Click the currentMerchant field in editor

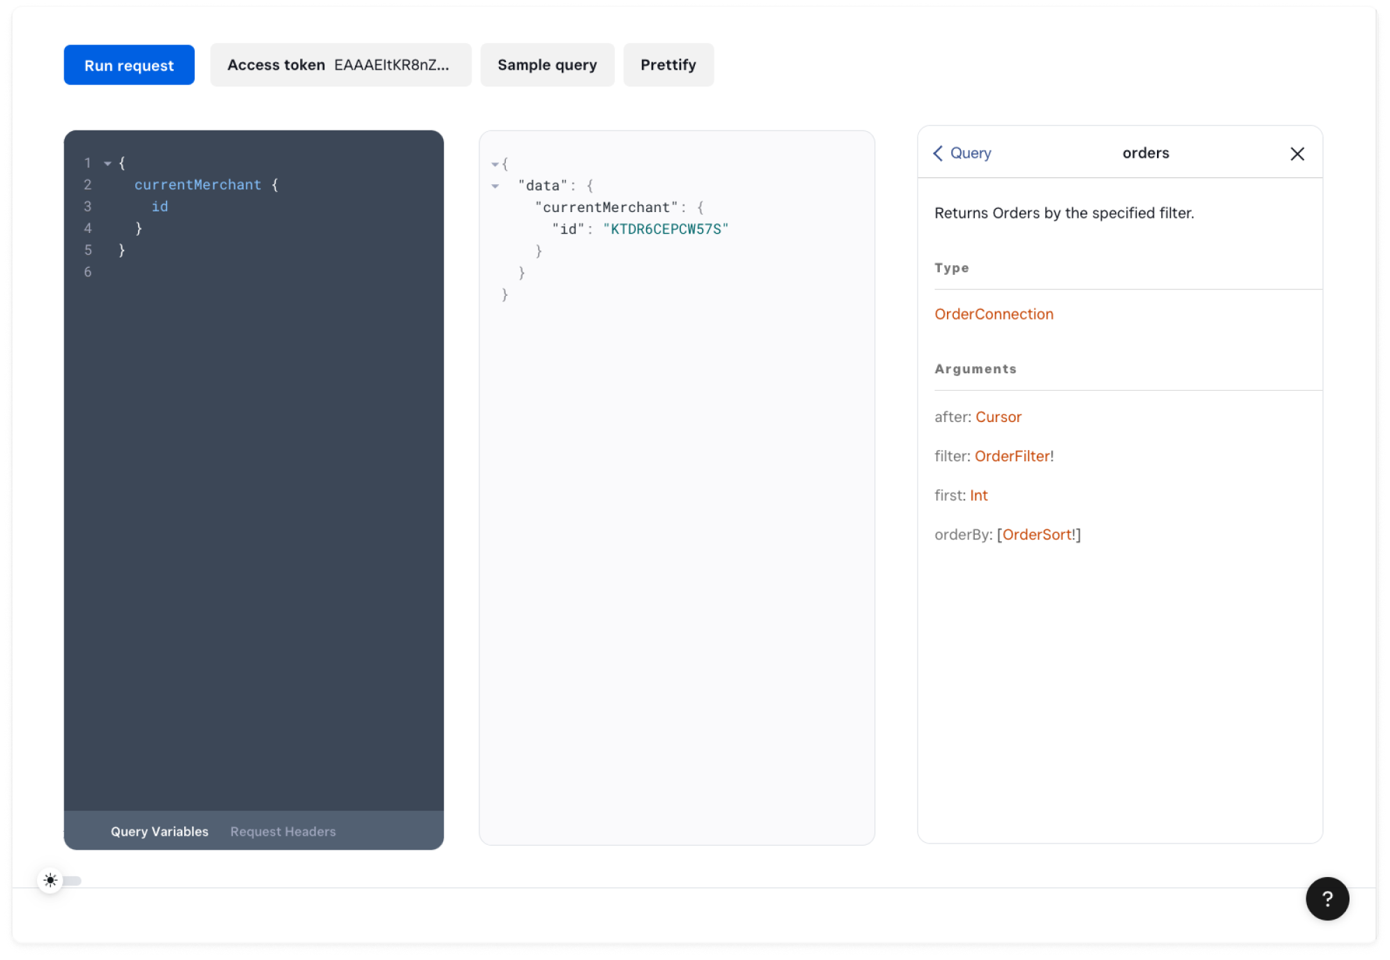click(197, 185)
